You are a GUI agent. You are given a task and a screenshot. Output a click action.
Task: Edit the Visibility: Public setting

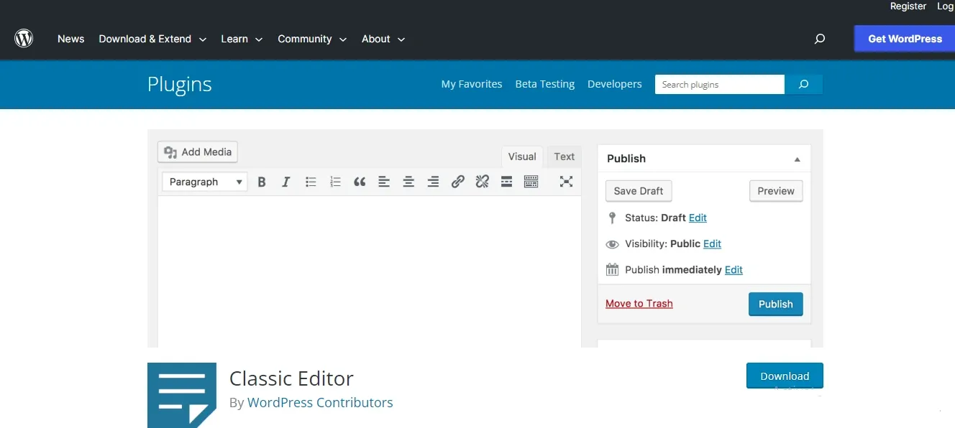712,244
